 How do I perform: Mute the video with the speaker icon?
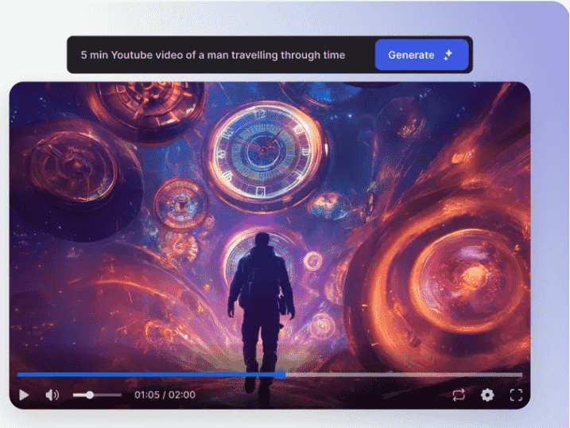pyautogui.click(x=52, y=395)
